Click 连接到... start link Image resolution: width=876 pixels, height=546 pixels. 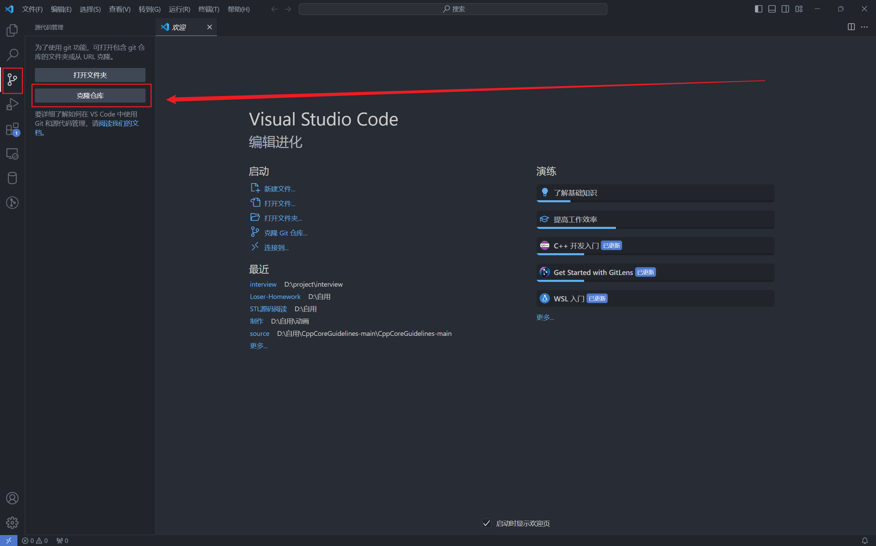point(276,248)
